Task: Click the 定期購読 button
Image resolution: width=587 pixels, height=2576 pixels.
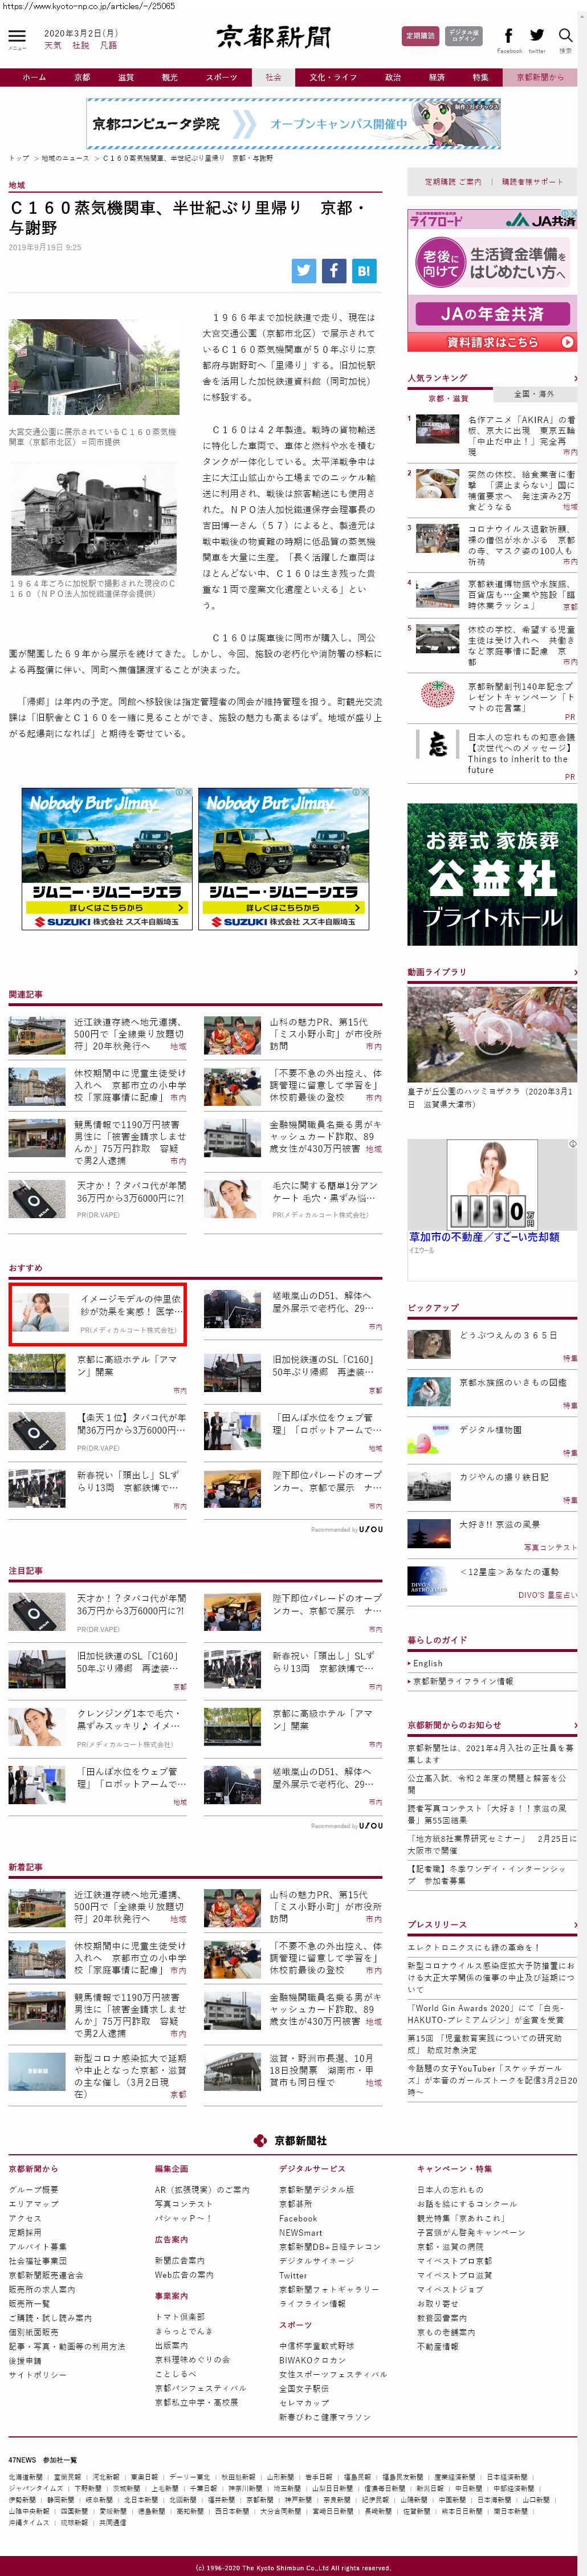Action: point(420,36)
